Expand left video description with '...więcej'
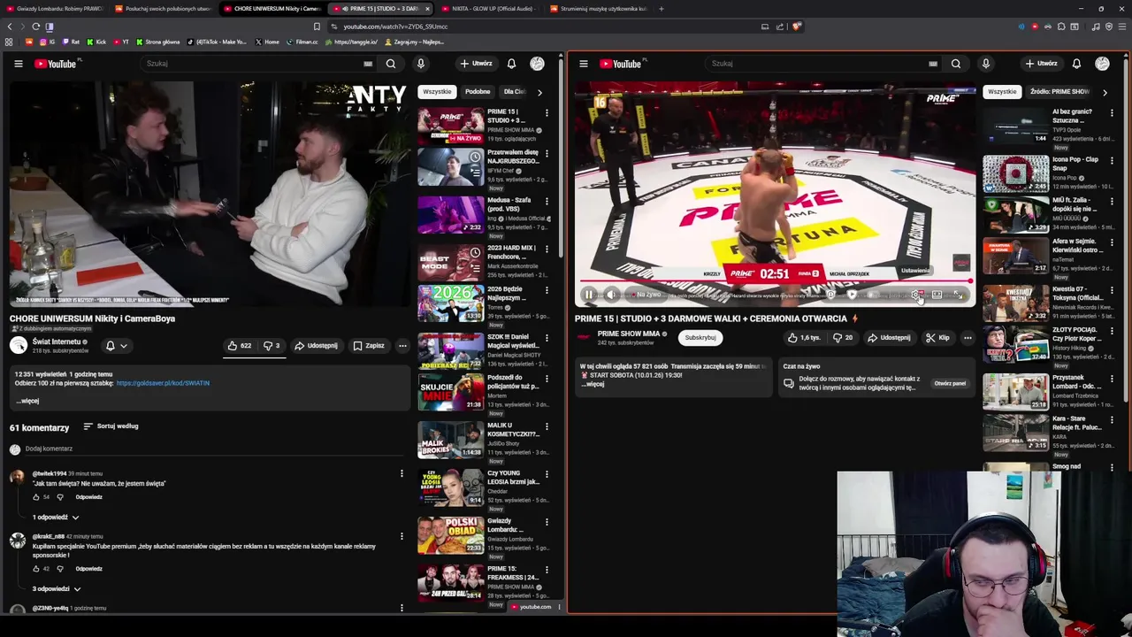Viewport: 1132px width, 637px height. tap(27, 401)
